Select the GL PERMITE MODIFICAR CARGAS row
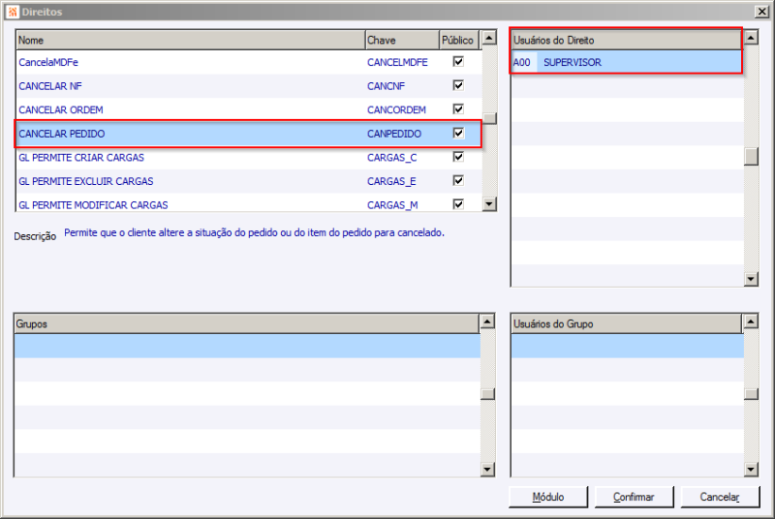Image resolution: width=775 pixels, height=519 pixels. (x=249, y=204)
